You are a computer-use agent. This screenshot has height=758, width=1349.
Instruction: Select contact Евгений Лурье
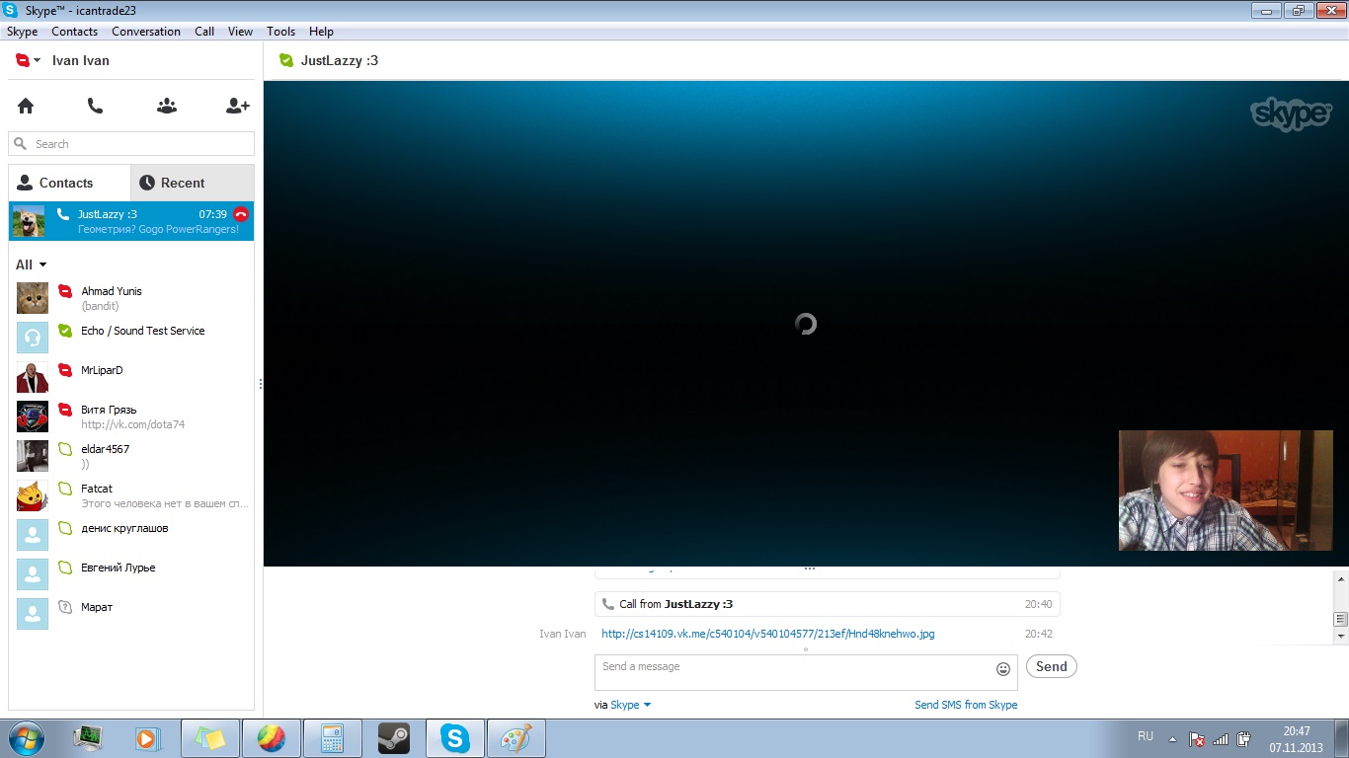[x=131, y=574]
